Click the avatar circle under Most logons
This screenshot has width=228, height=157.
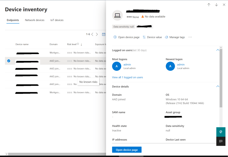tap(117, 66)
